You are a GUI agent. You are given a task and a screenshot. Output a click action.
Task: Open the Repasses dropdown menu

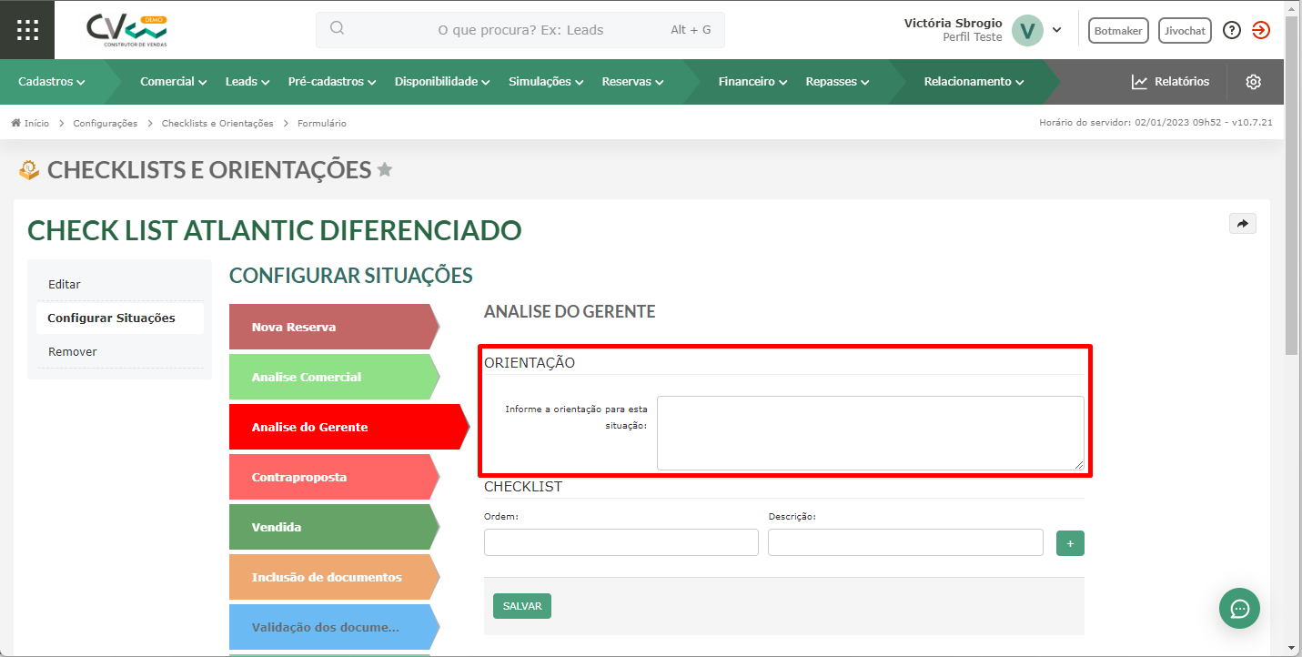[x=837, y=82]
